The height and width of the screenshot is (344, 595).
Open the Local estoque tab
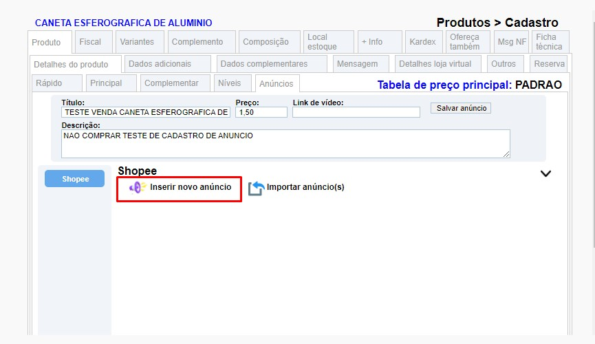tap(329, 42)
